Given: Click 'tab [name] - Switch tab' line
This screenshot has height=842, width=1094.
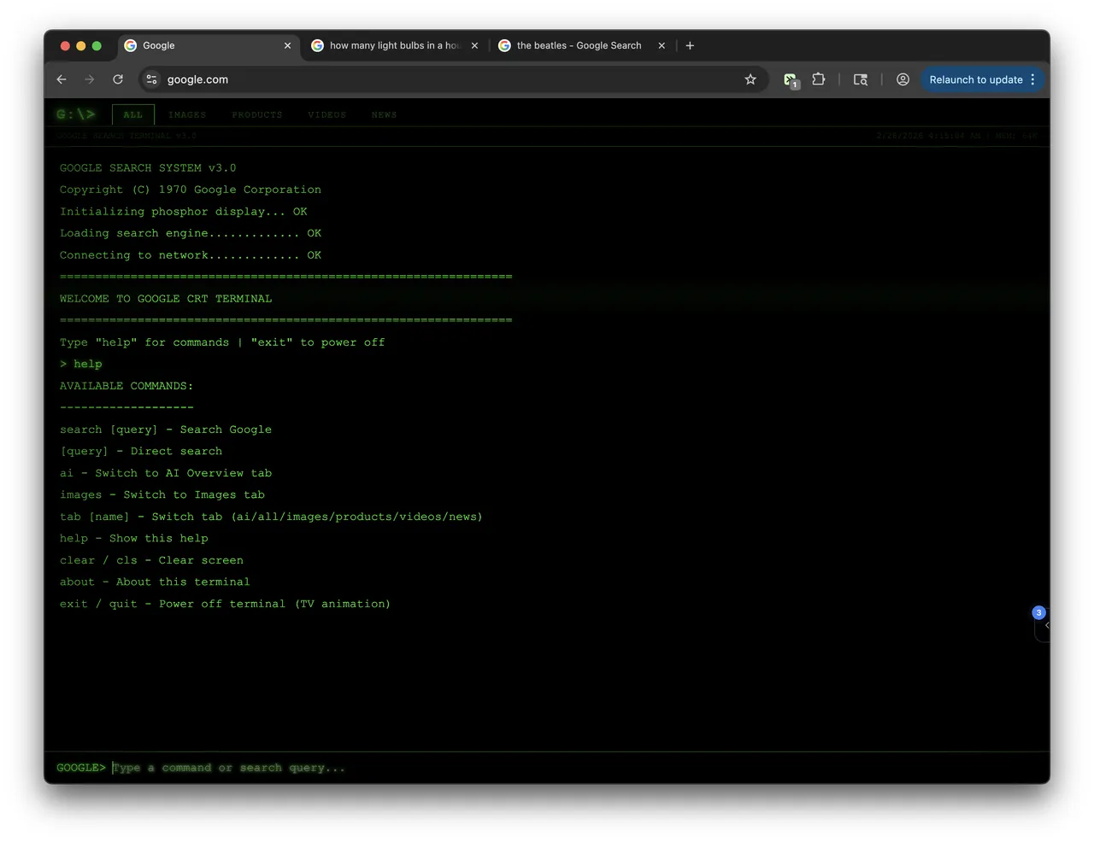Looking at the screenshot, I should [x=271, y=517].
